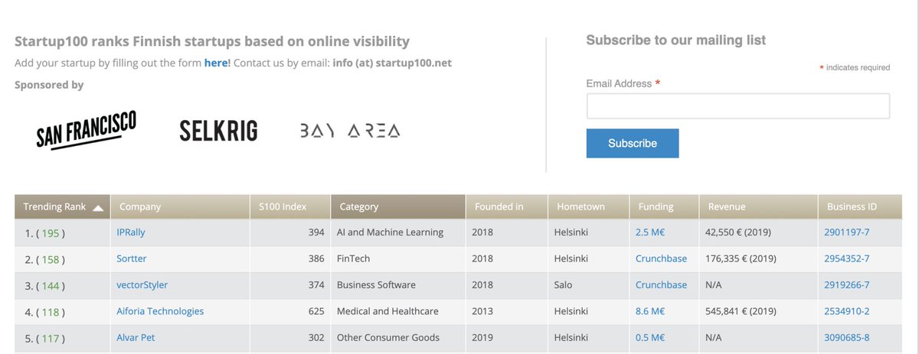Screen dimensions: 919x354
Task: Click the blue Subscribe button
Action: click(x=633, y=143)
